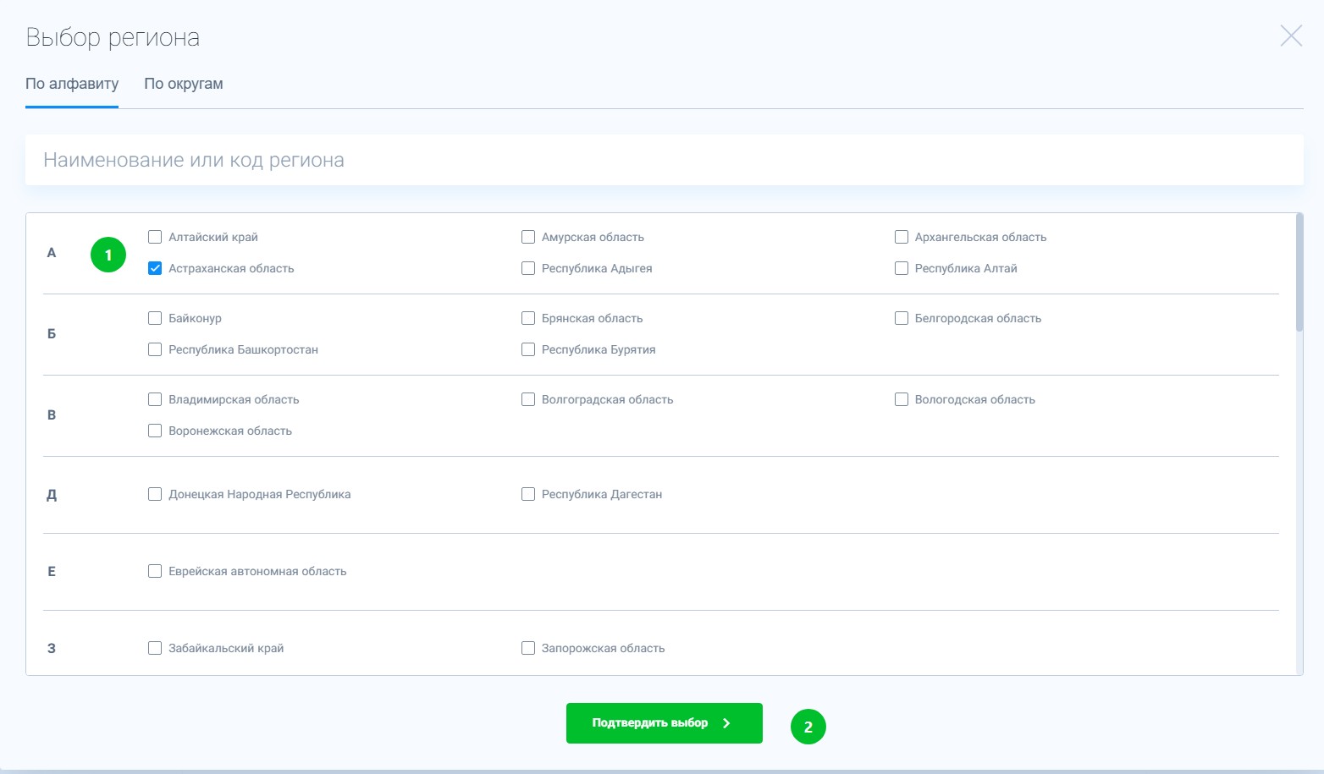Check the Еврейская автономная область checkbox

pyautogui.click(x=155, y=571)
